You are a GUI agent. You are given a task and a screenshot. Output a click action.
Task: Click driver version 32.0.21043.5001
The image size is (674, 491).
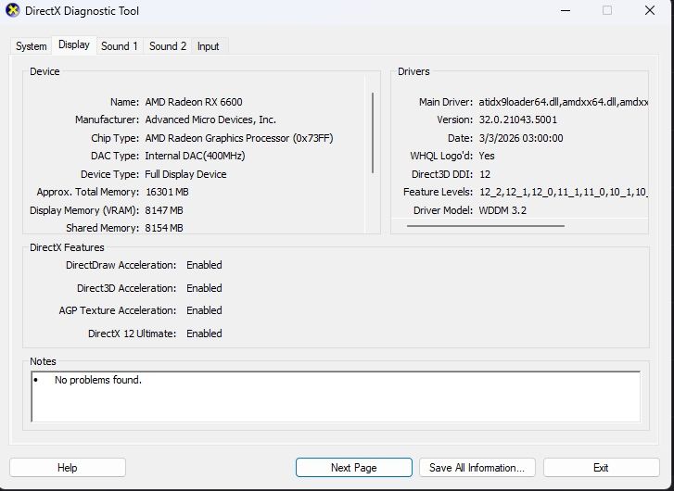[x=518, y=120]
